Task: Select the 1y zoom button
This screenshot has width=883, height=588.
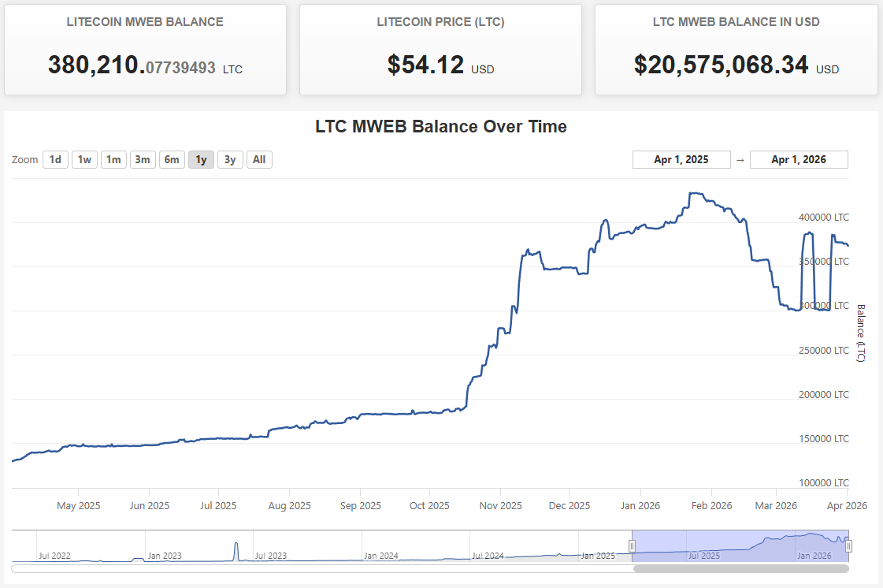Action: pos(201,159)
